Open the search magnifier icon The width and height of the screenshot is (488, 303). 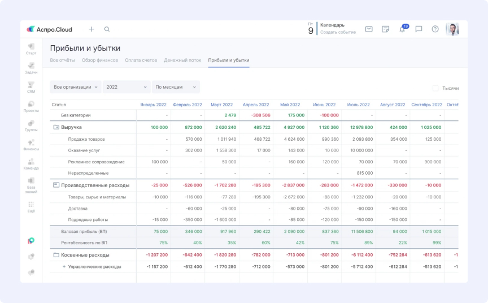(x=107, y=29)
